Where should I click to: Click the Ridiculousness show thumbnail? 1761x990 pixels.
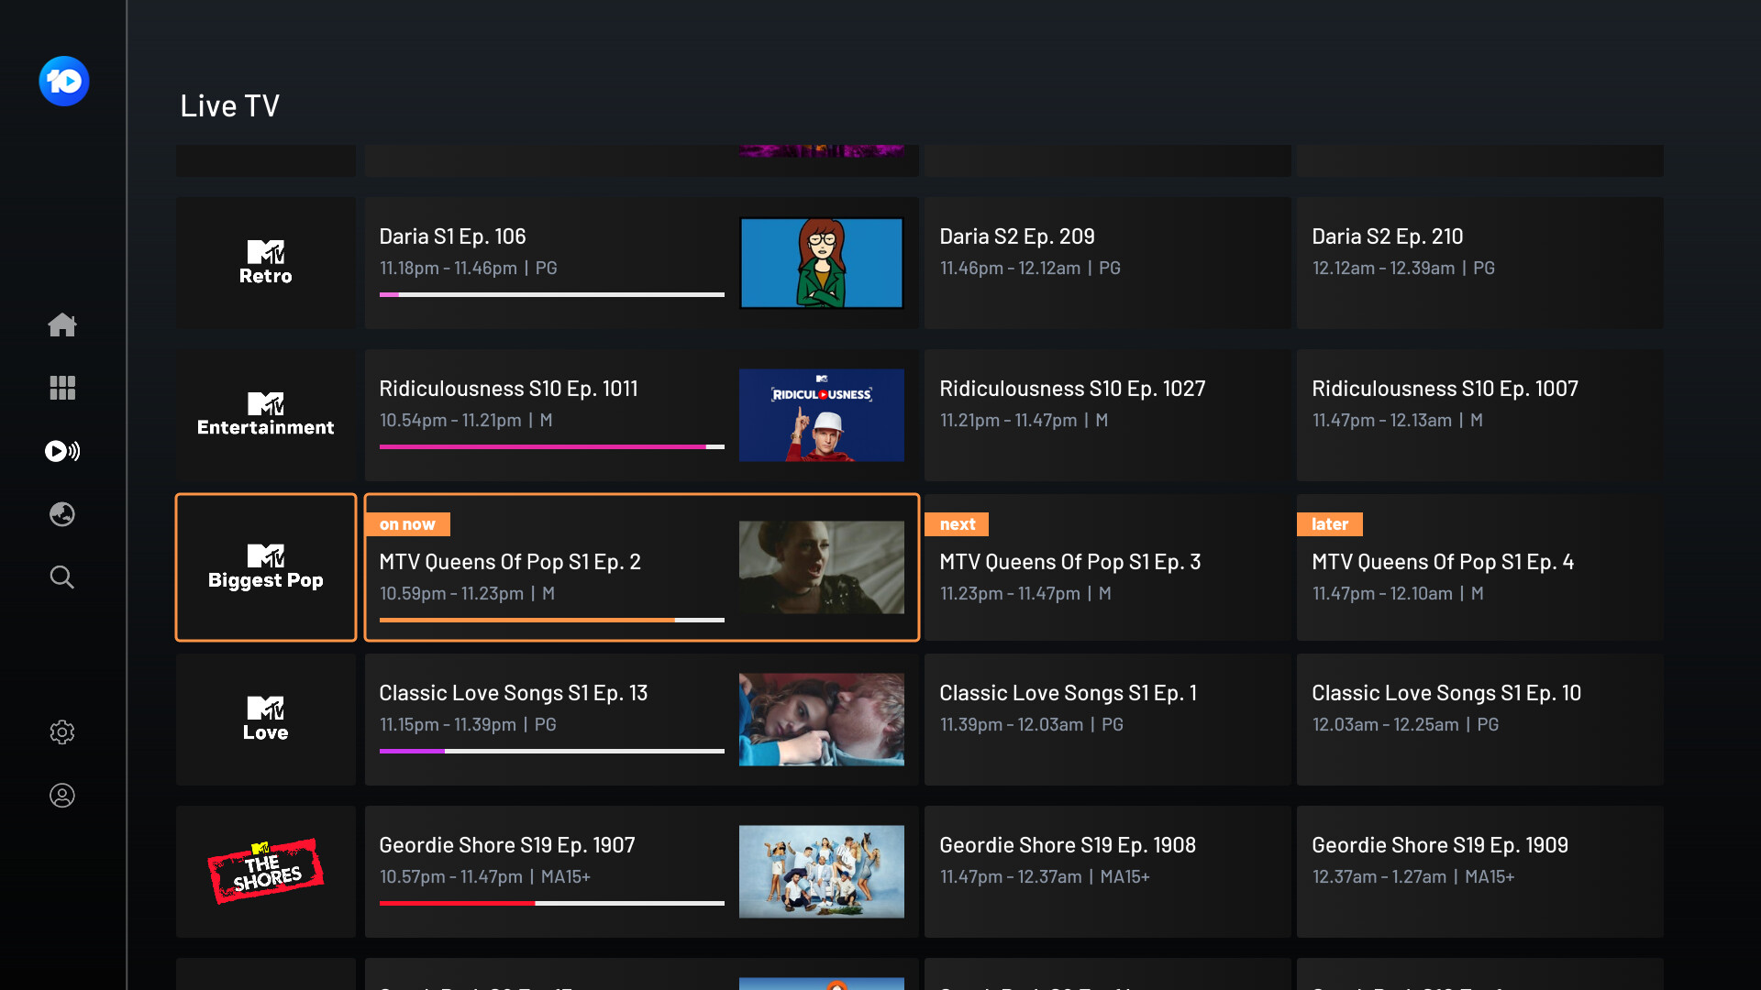click(821, 415)
